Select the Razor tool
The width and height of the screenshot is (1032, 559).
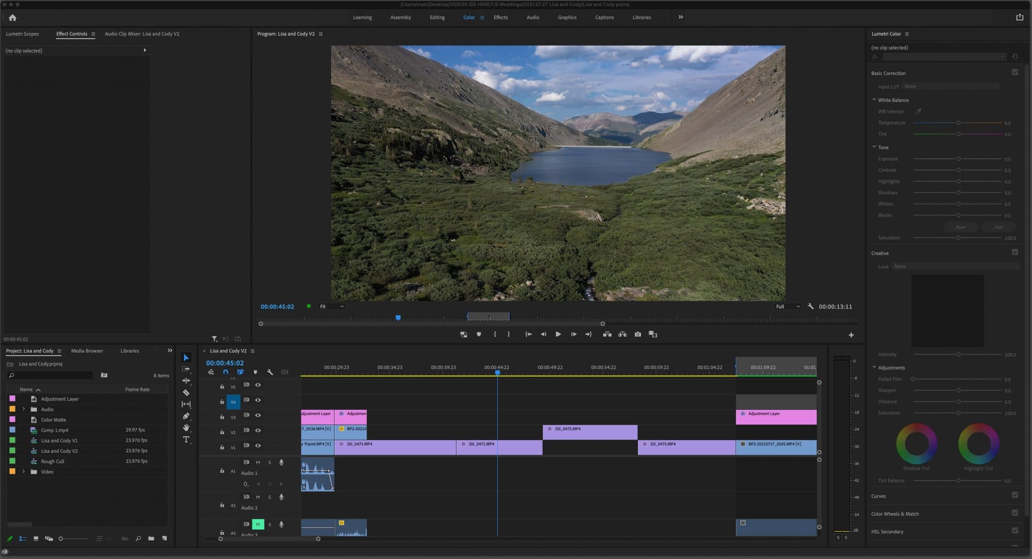(186, 392)
